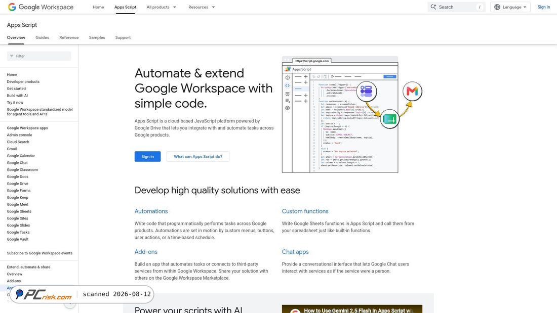The image size is (557, 313).
Task: Switch to the Overview tab
Action: click(16, 37)
